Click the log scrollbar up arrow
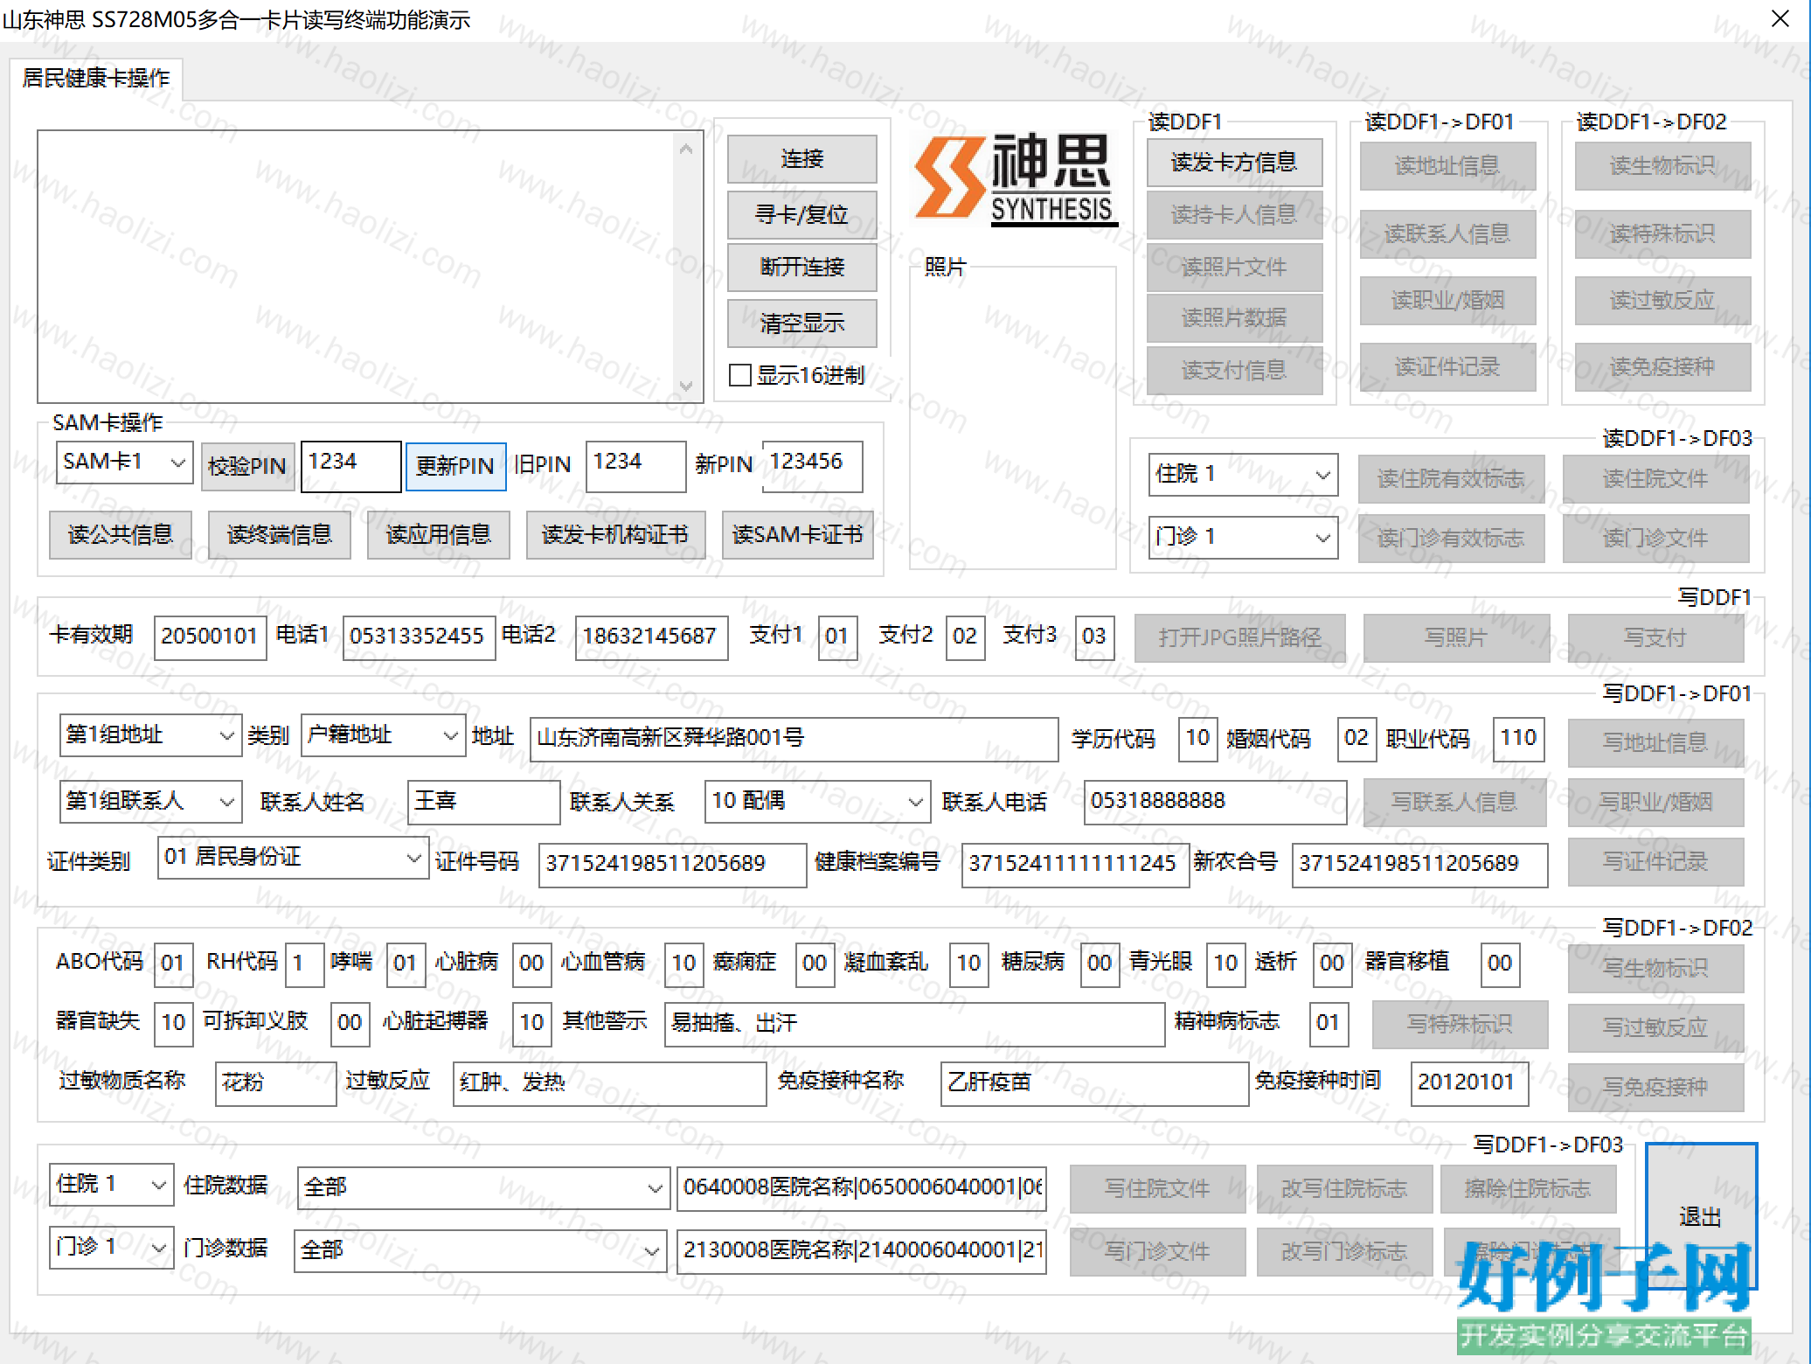This screenshot has width=1811, height=1364. coord(686,150)
